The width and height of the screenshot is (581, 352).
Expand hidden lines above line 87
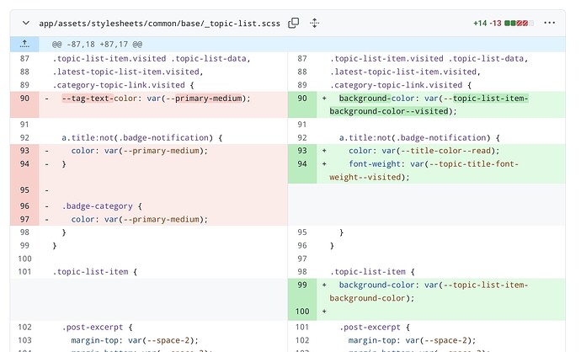(24, 44)
